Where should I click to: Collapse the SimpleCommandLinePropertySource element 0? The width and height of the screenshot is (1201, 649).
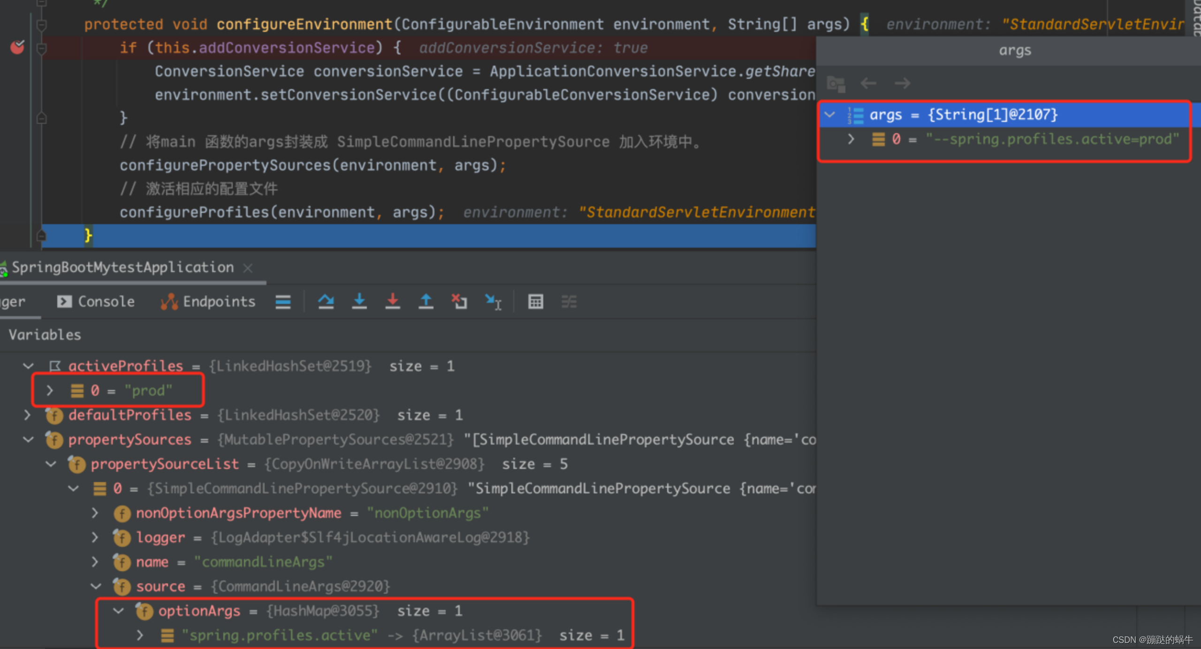[x=73, y=488]
